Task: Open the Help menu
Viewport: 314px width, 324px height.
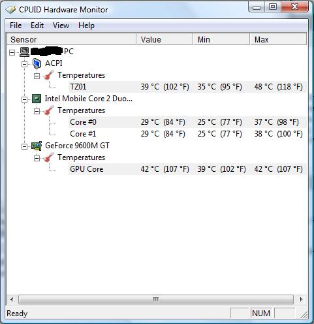Action: pyautogui.click(x=86, y=25)
